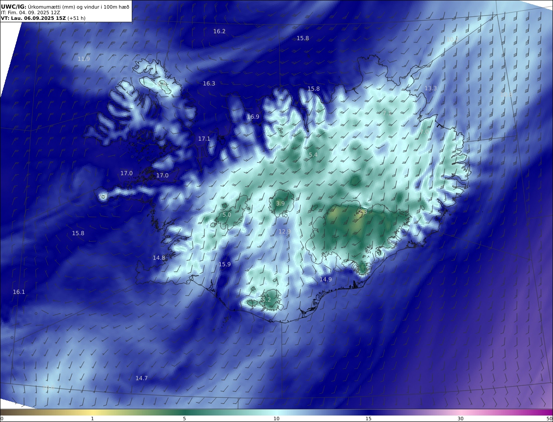Click the '(+51 h)' forecast offset text

coord(76,19)
